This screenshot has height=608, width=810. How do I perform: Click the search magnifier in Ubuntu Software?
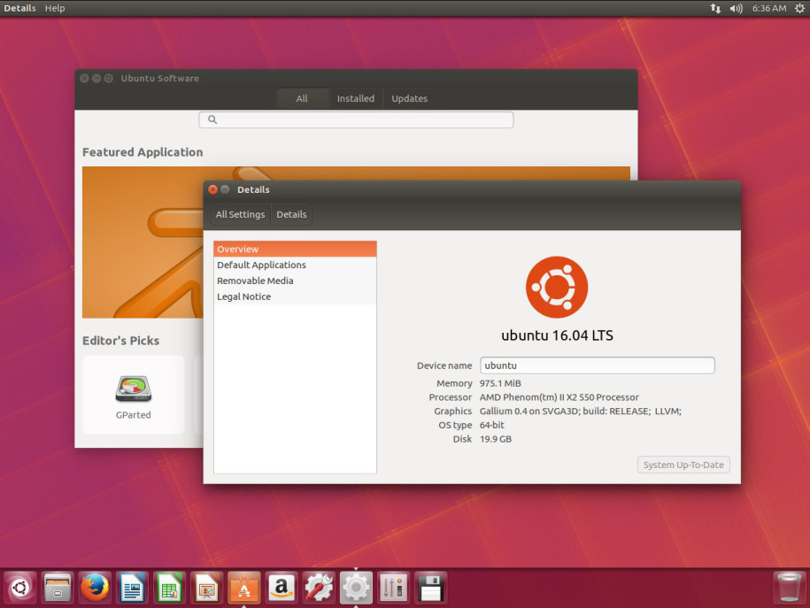click(212, 119)
